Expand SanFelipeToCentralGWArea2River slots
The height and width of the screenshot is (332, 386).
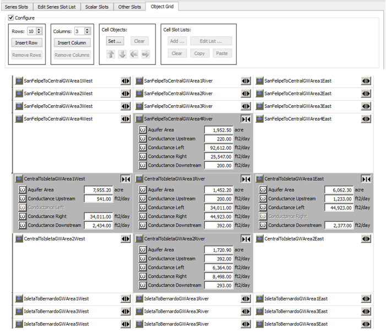pyautogui.click(x=246, y=94)
